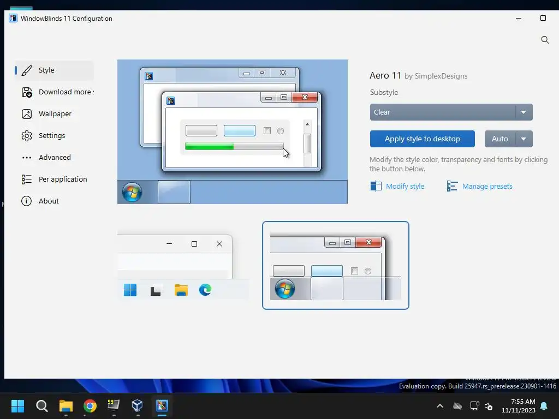Maximize the WindowBlinds window

tap(543, 18)
